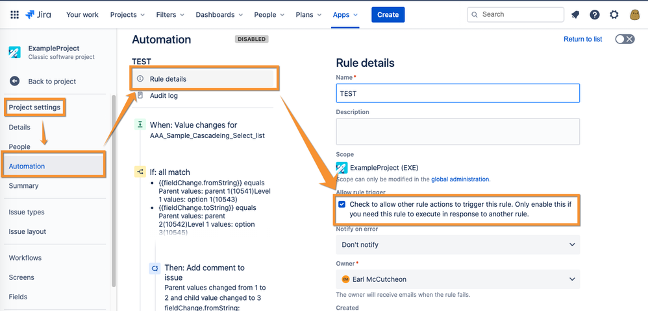The height and width of the screenshot is (311, 648).
Task: Expand the Apps dropdown menu
Action: (x=345, y=15)
